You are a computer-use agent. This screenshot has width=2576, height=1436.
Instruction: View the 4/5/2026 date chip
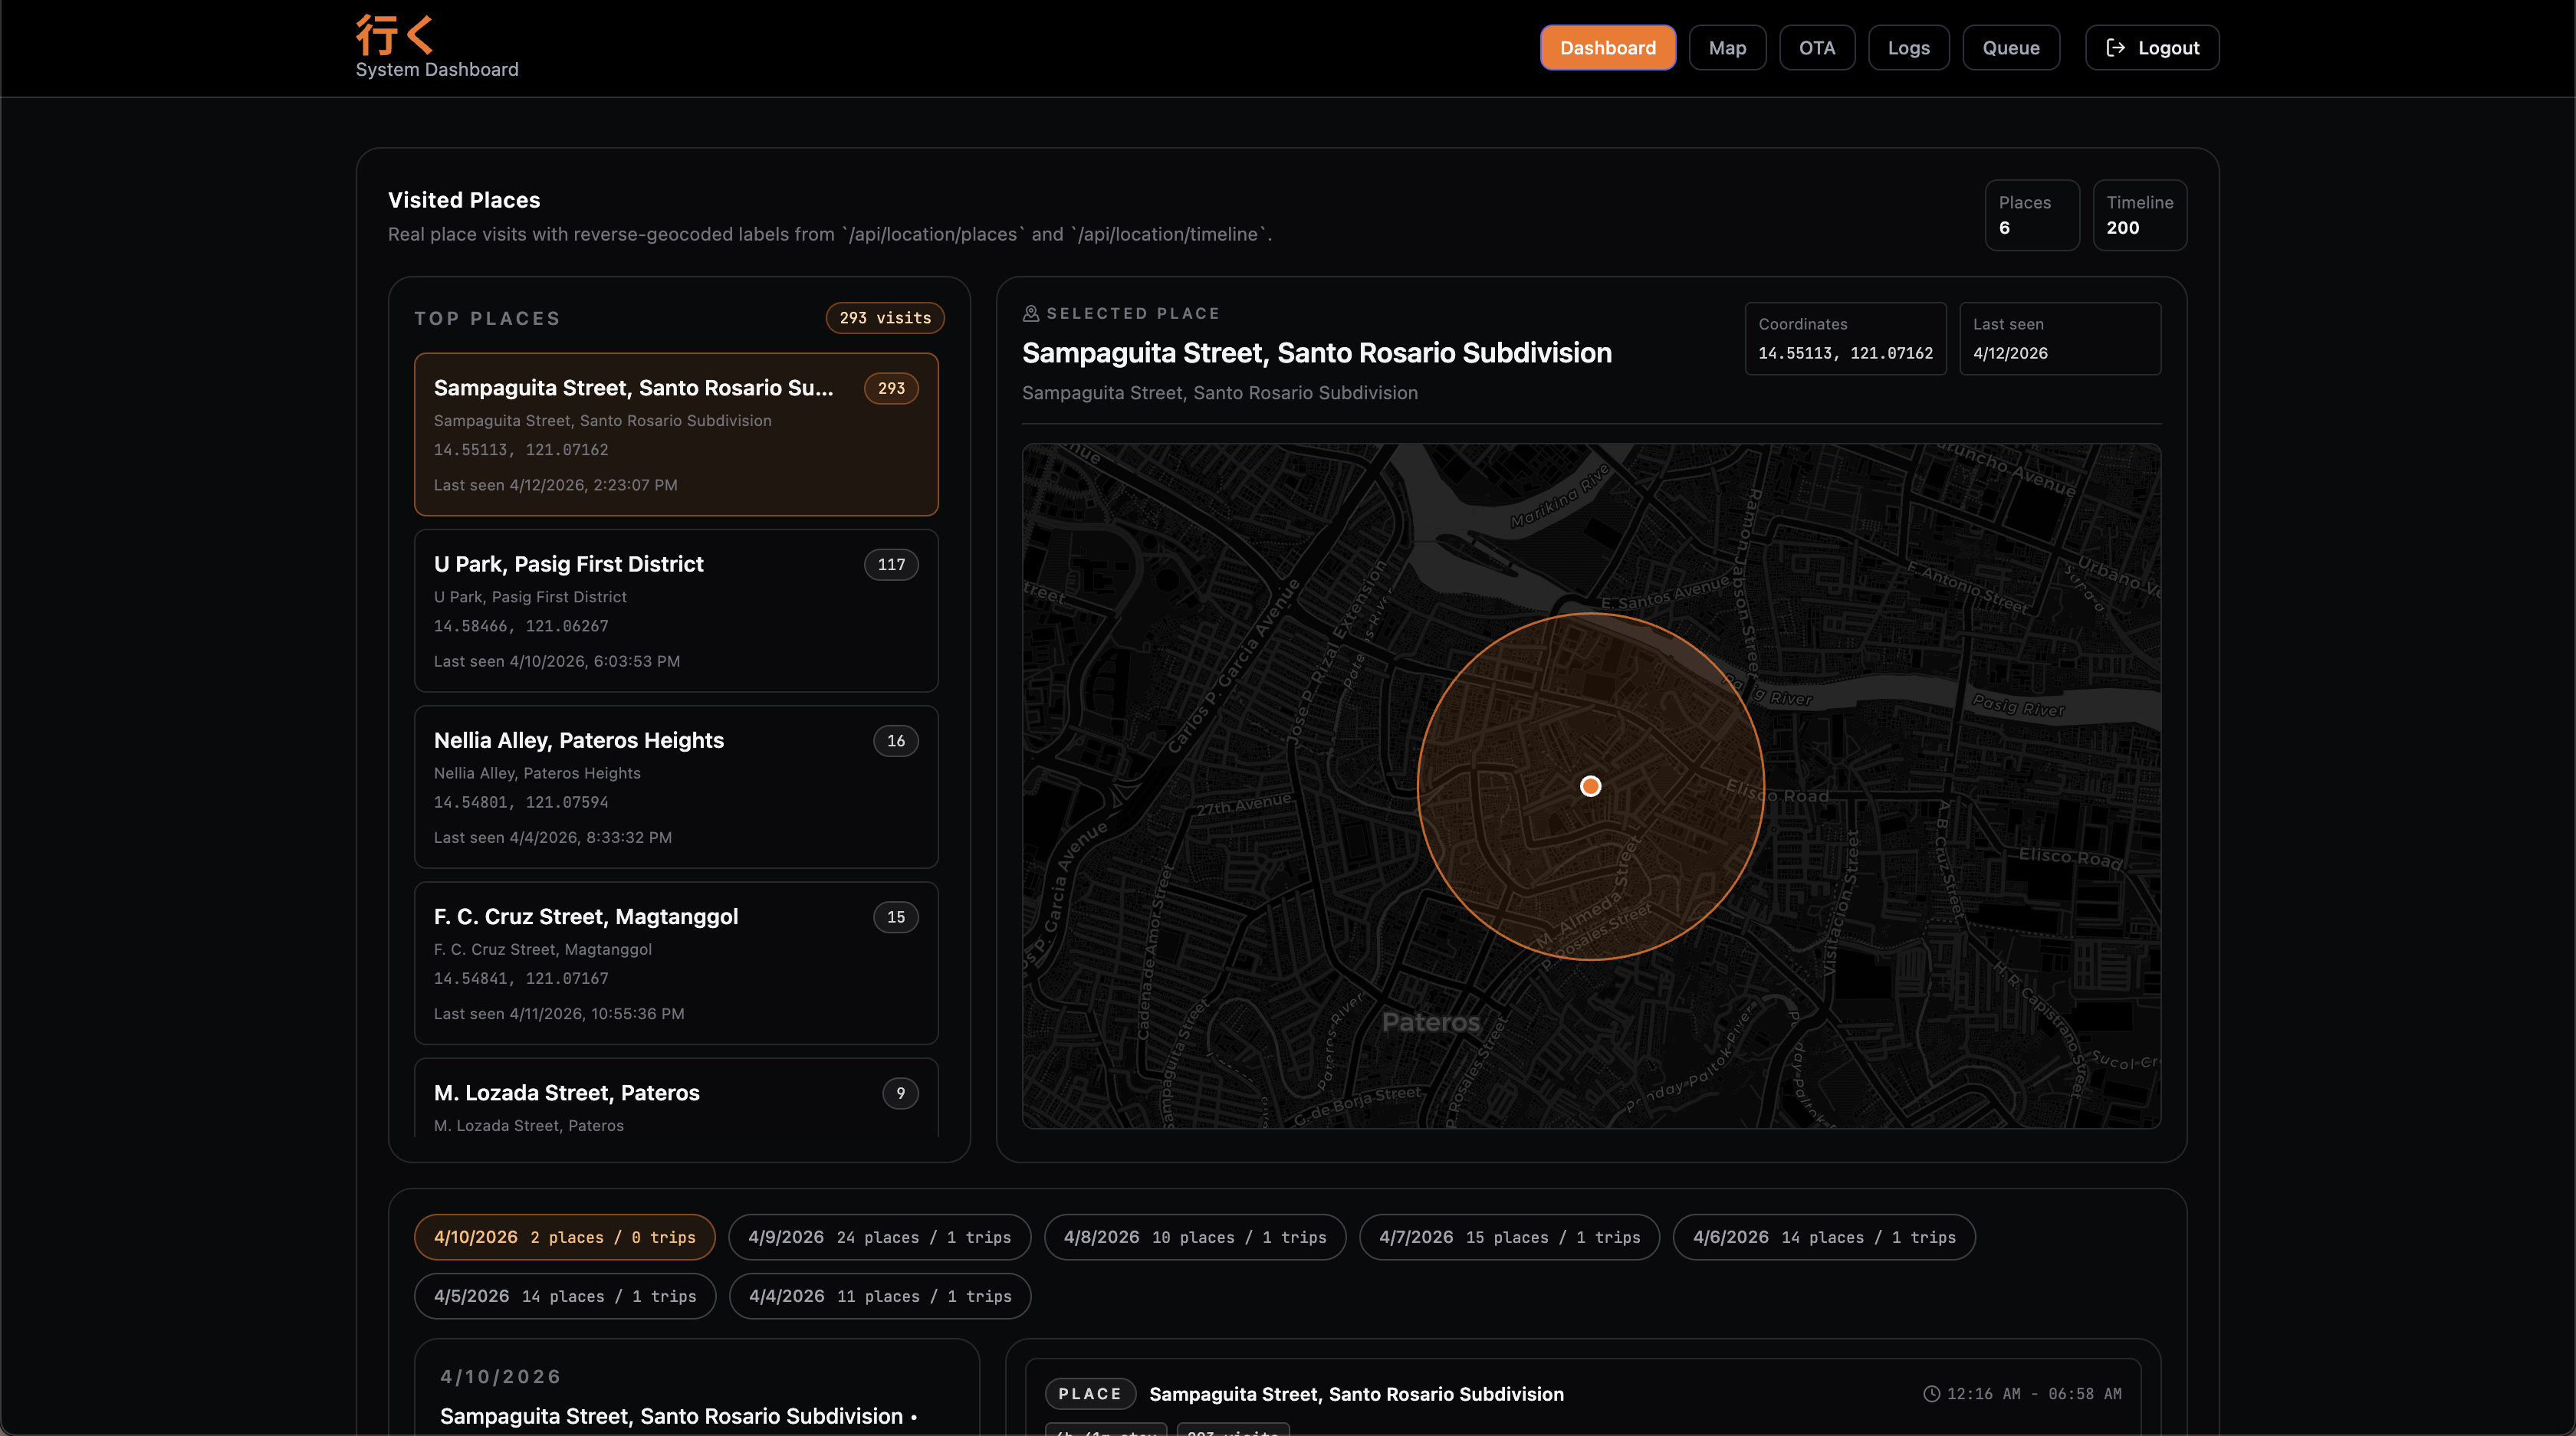[565, 1296]
